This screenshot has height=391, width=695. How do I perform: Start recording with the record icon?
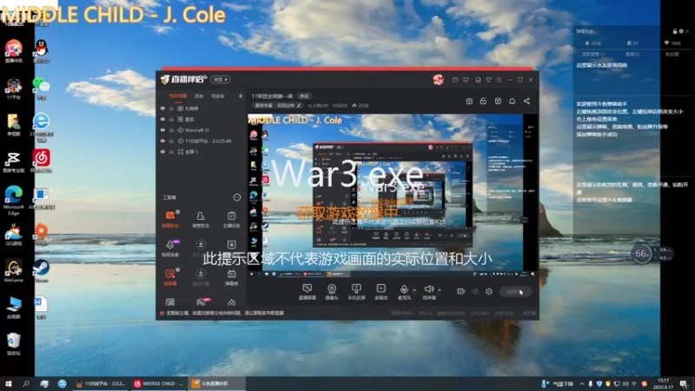[x=461, y=292]
